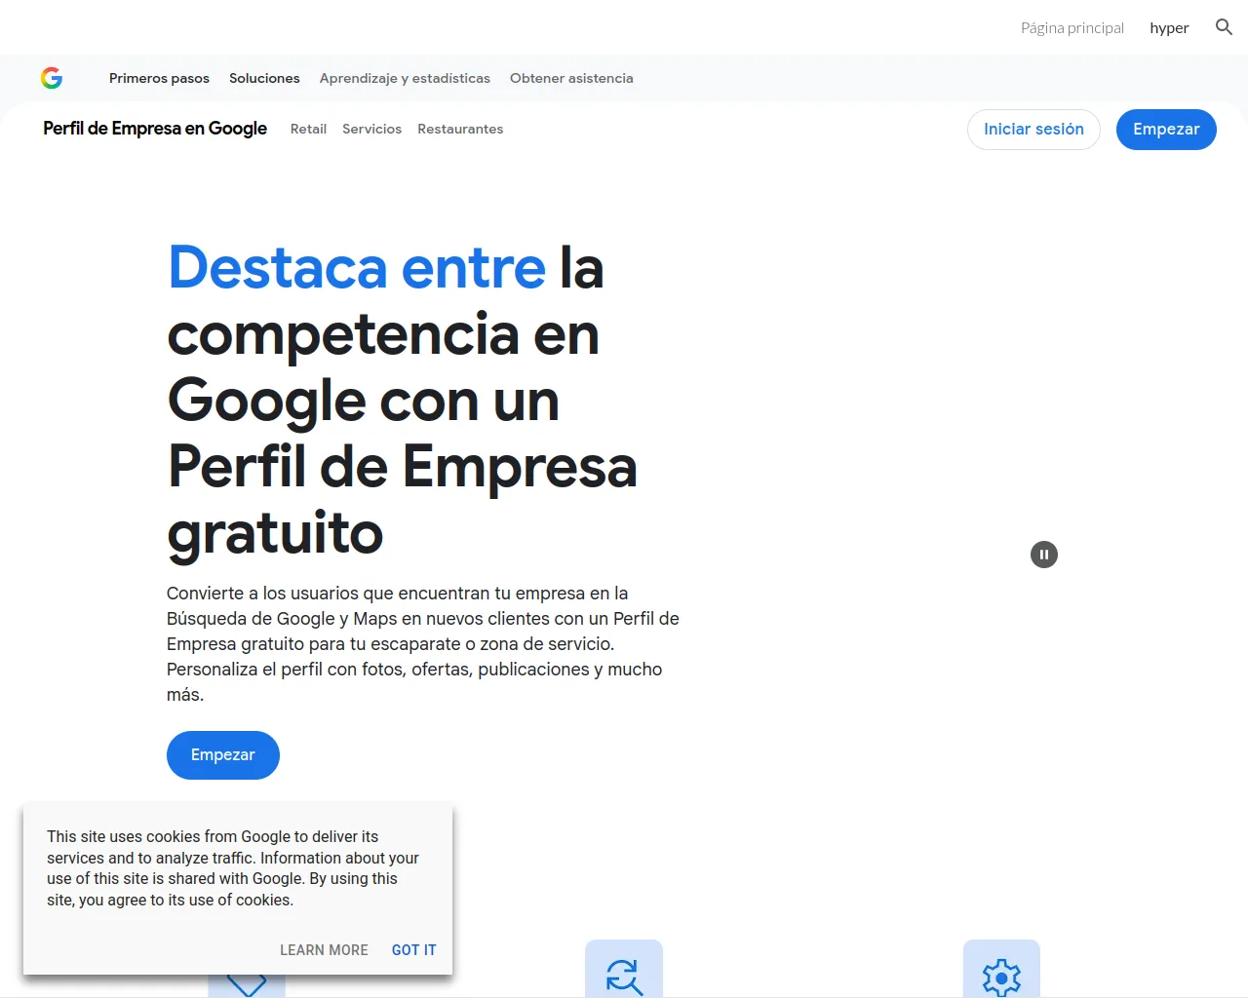Image resolution: width=1248 pixels, height=998 pixels.
Task: Open Aprendizaje y estadísticas menu
Action: click(x=405, y=78)
